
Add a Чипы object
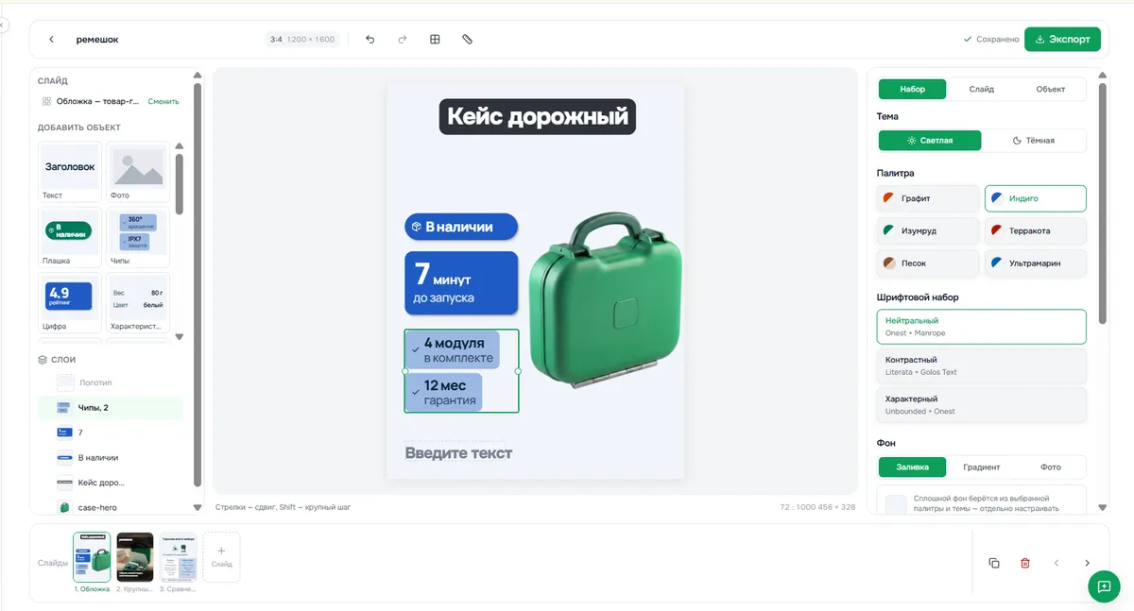click(x=138, y=237)
